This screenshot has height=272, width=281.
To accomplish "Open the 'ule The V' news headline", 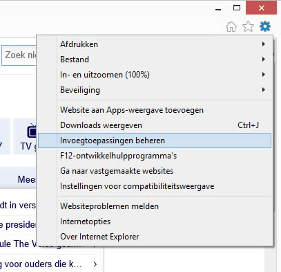I will pos(18,244).
